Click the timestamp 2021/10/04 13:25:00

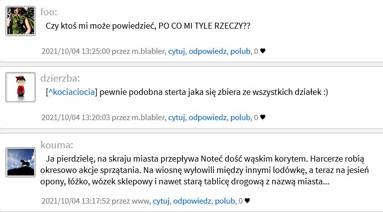coord(76,51)
